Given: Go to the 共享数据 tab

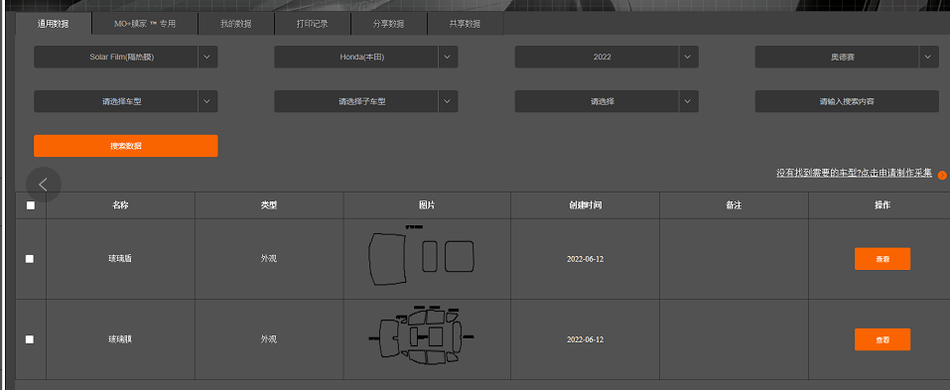Looking at the screenshot, I should (x=465, y=24).
